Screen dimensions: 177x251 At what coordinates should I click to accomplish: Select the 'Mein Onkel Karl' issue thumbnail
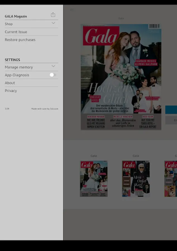click(x=136, y=179)
